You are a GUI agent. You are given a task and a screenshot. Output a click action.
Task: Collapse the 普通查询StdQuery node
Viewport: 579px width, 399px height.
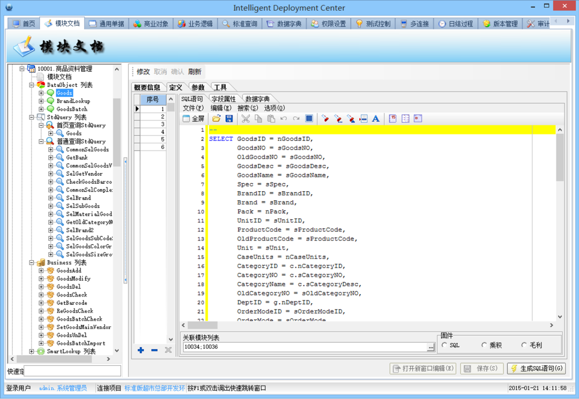click(41, 141)
